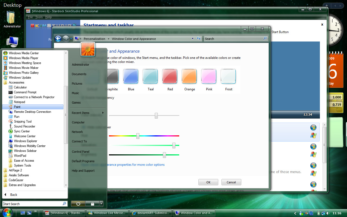Image resolution: width=347 pixels, height=217 pixels.
Task: Open the Personalization breadcrumb dropdown
Action: [108, 39]
